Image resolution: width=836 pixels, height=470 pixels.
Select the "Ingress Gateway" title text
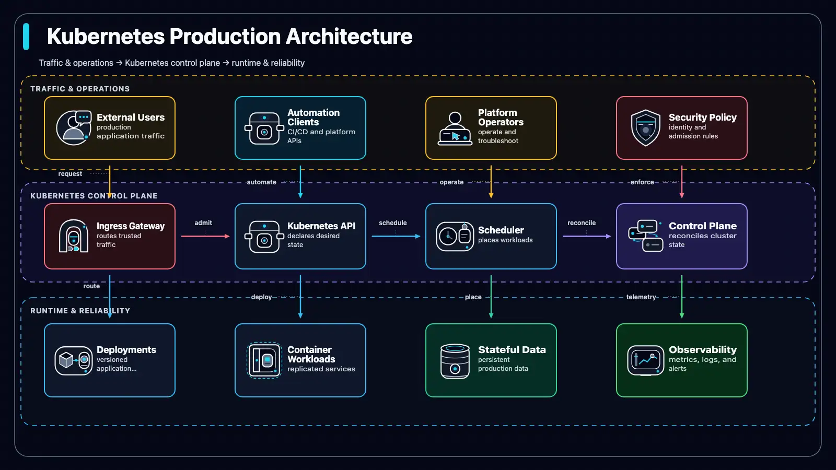[131, 226]
